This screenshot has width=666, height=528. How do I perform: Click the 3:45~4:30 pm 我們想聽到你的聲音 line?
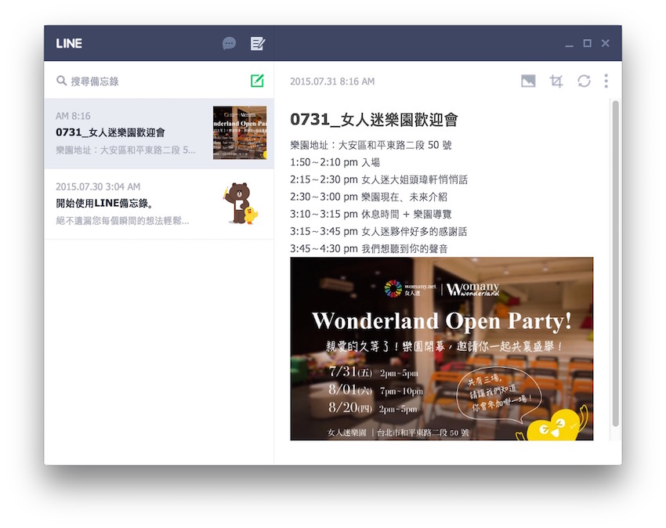point(369,248)
